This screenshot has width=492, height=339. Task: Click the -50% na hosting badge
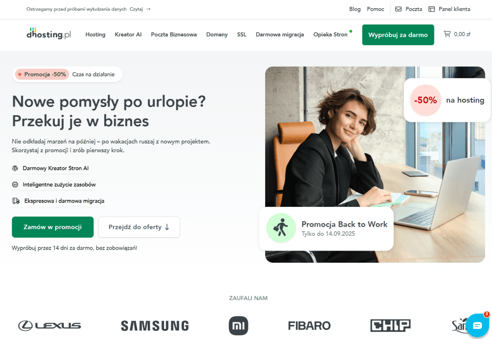point(447,100)
